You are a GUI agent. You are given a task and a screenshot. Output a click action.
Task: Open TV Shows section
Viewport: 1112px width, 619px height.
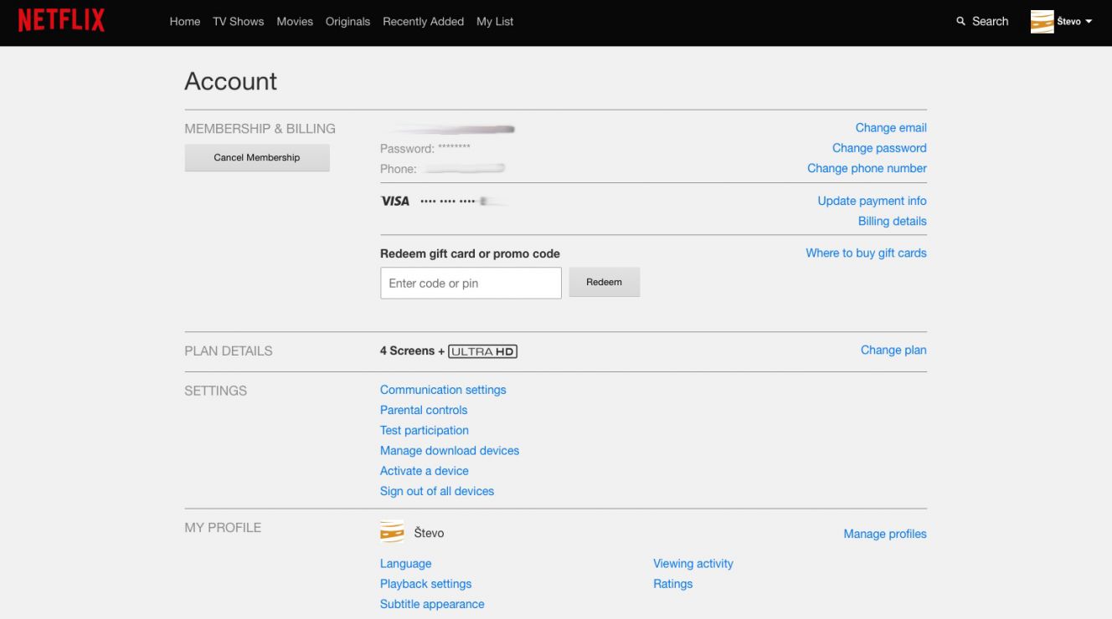coord(238,22)
